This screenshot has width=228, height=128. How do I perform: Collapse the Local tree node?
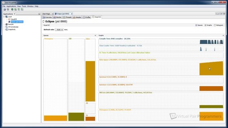(4, 17)
